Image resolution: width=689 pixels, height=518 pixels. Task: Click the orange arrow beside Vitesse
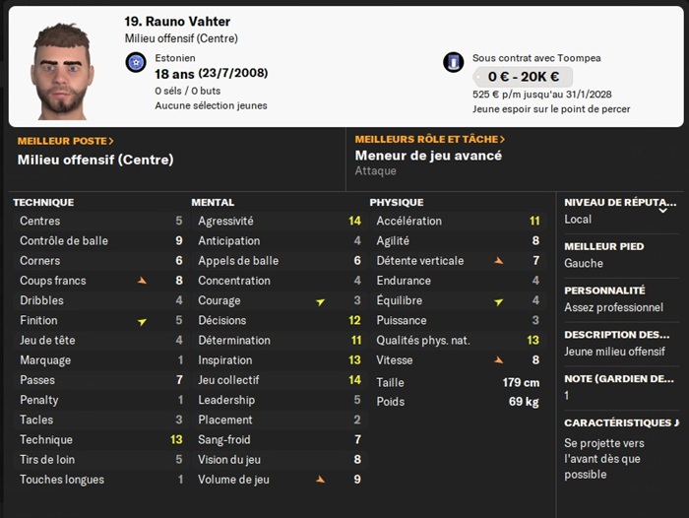[x=498, y=360]
